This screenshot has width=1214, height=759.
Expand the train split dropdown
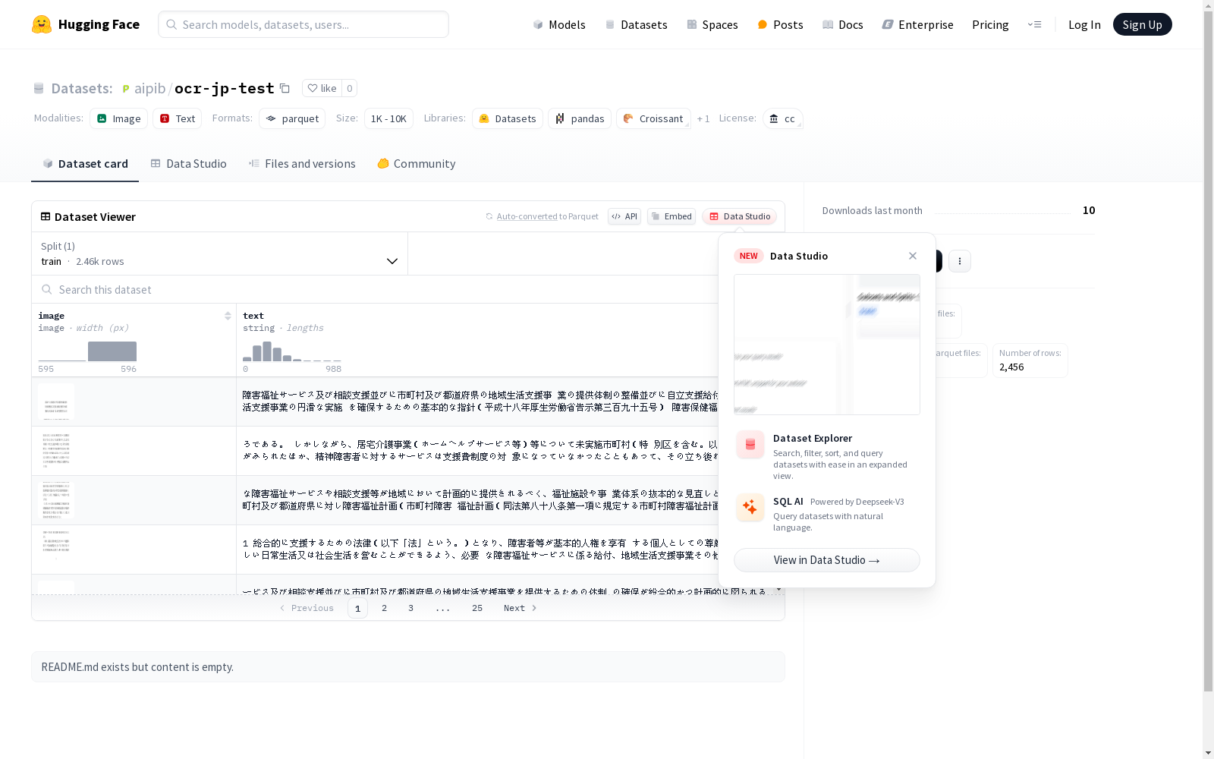click(x=220, y=254)
